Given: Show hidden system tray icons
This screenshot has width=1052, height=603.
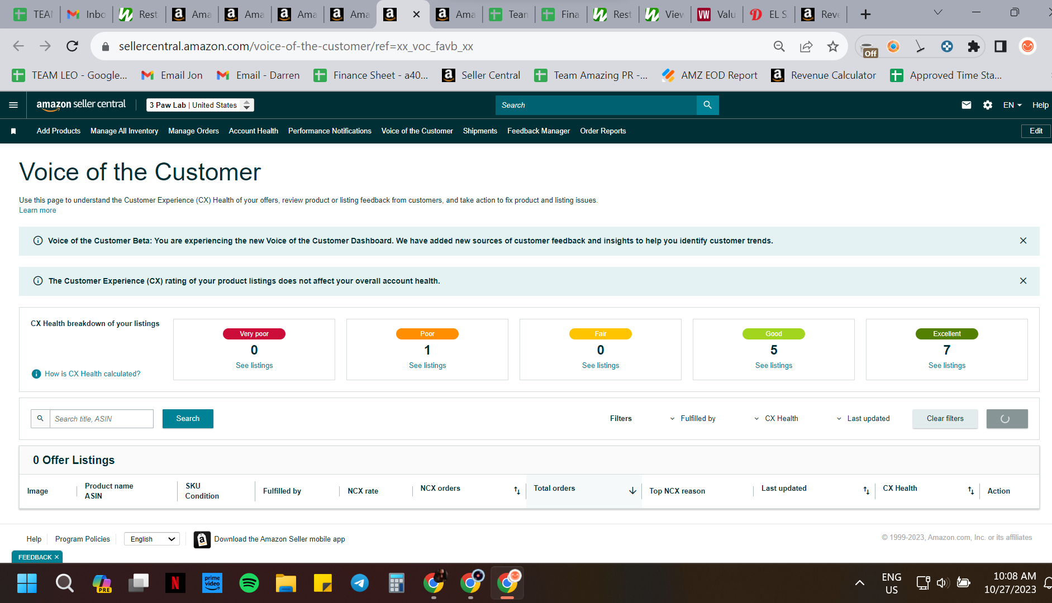Looking at the screenshot, I should (860, 583).
